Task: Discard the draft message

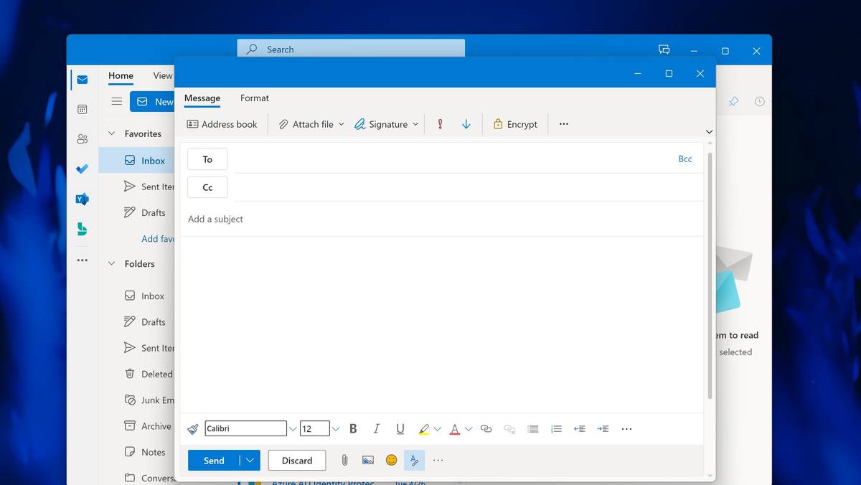Action: coord(296,460)
